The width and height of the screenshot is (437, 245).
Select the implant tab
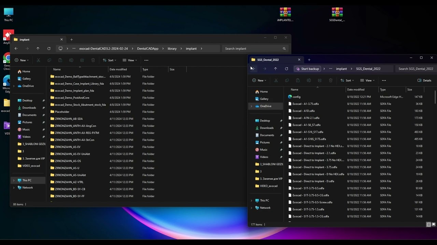[x=38, y=39]
